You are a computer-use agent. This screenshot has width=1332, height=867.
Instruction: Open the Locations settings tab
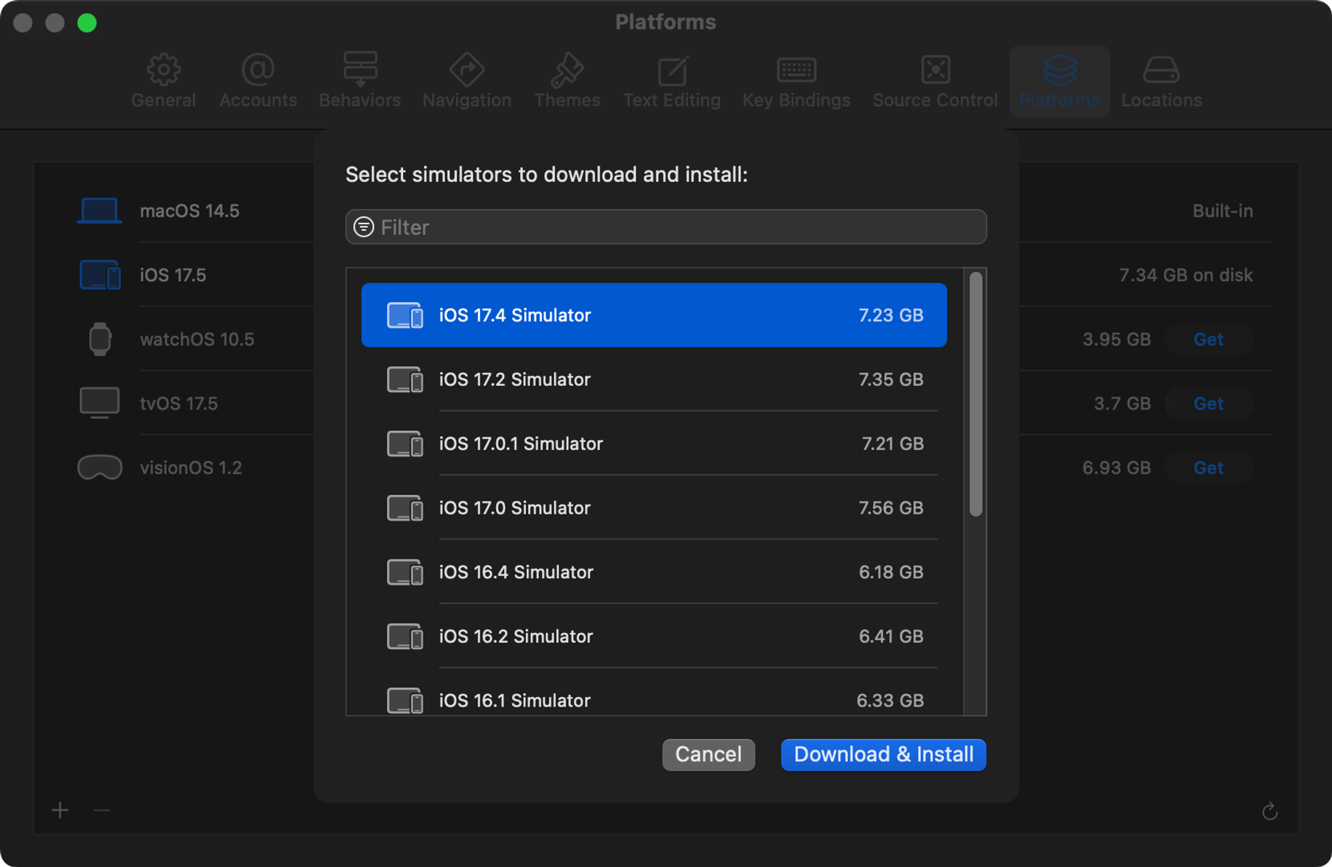tap(1161, 81)
